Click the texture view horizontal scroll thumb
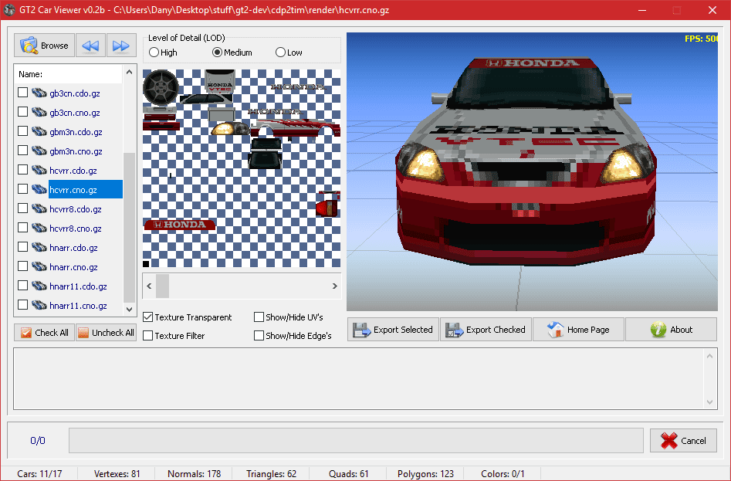The height and width of the screenshot is (481, 731). point(162,286)
